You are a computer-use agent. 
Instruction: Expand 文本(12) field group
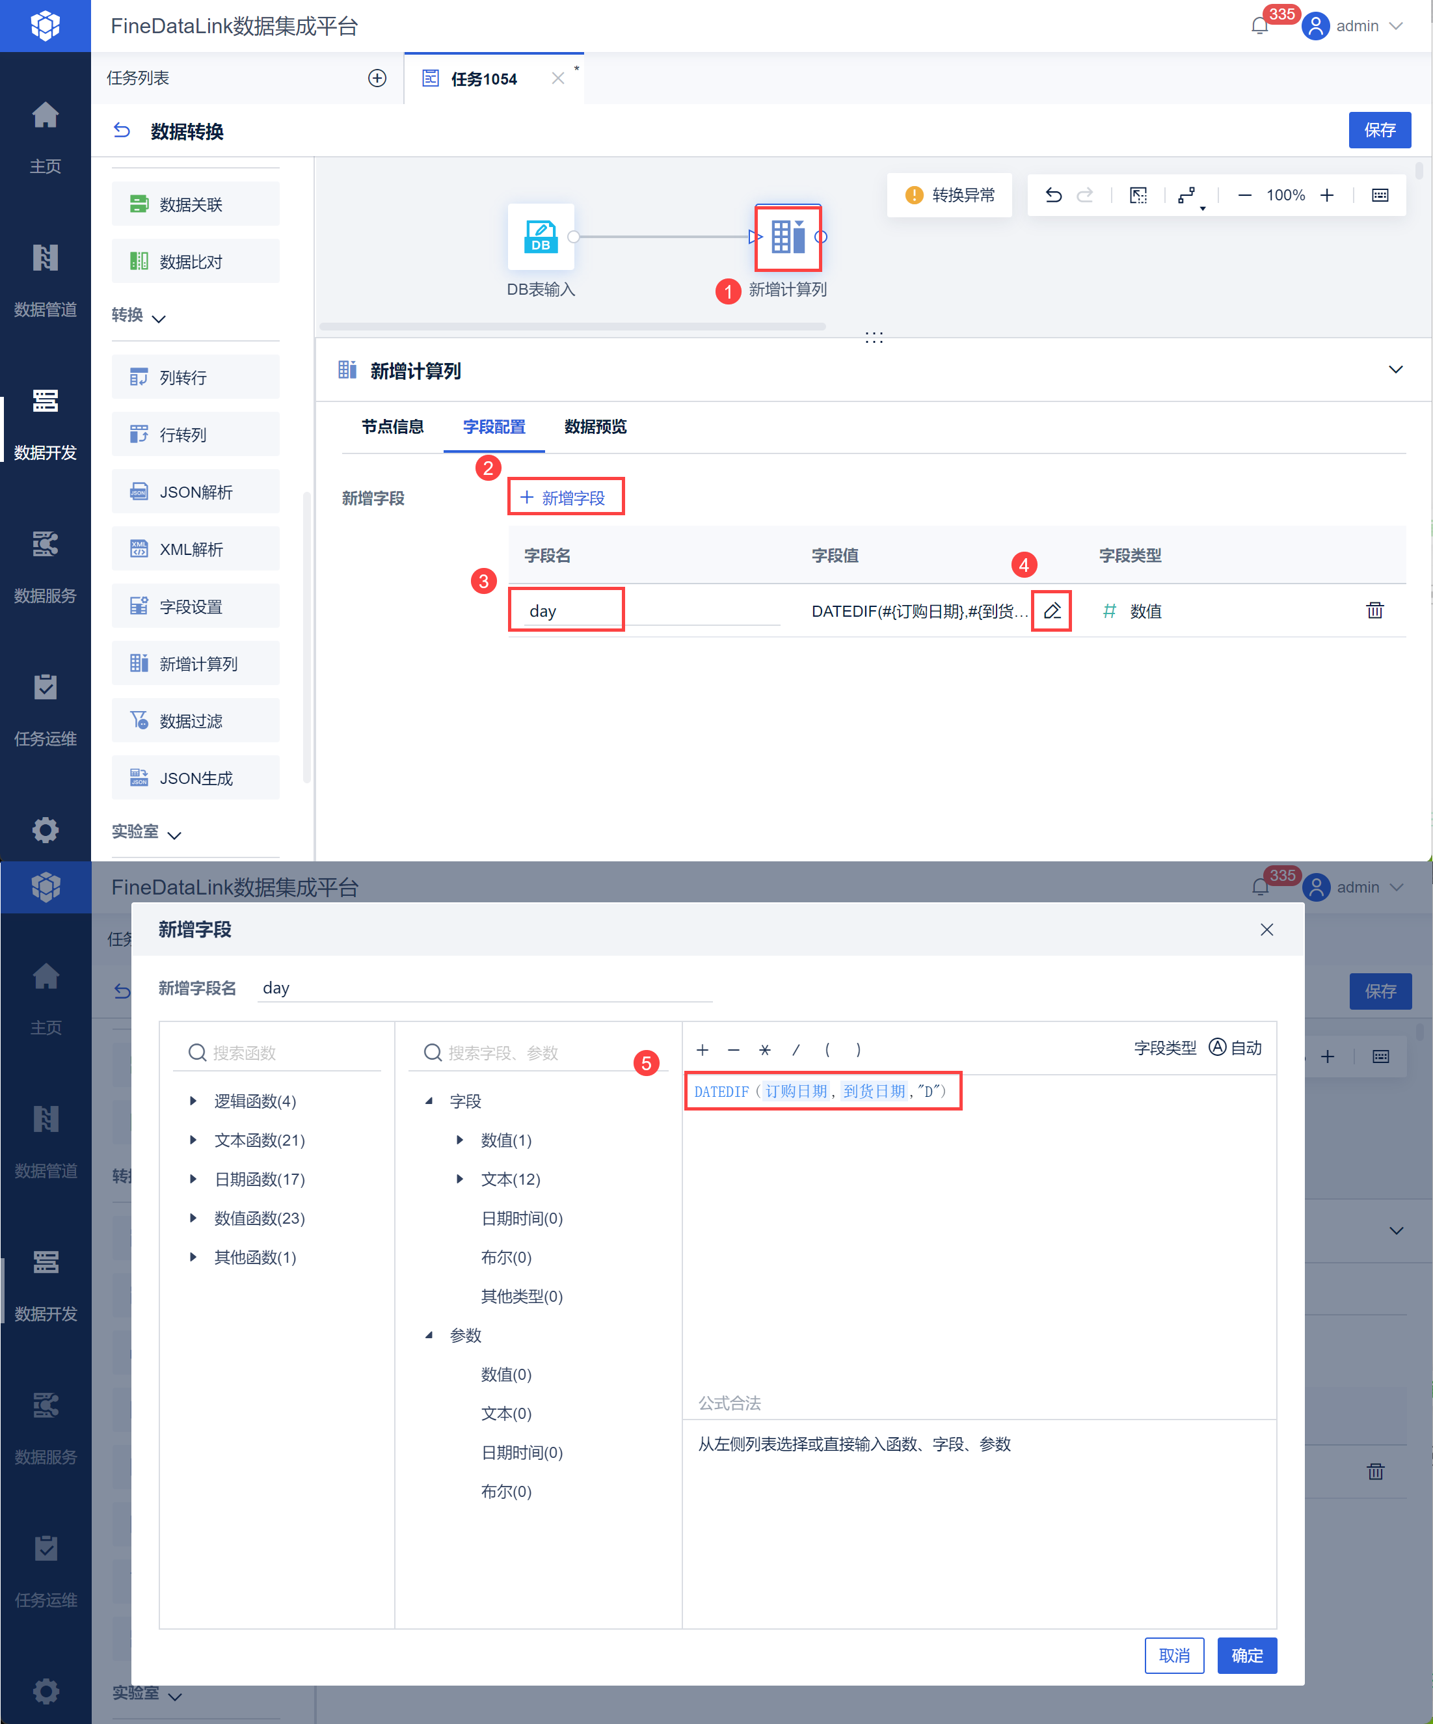point(460,1179)
